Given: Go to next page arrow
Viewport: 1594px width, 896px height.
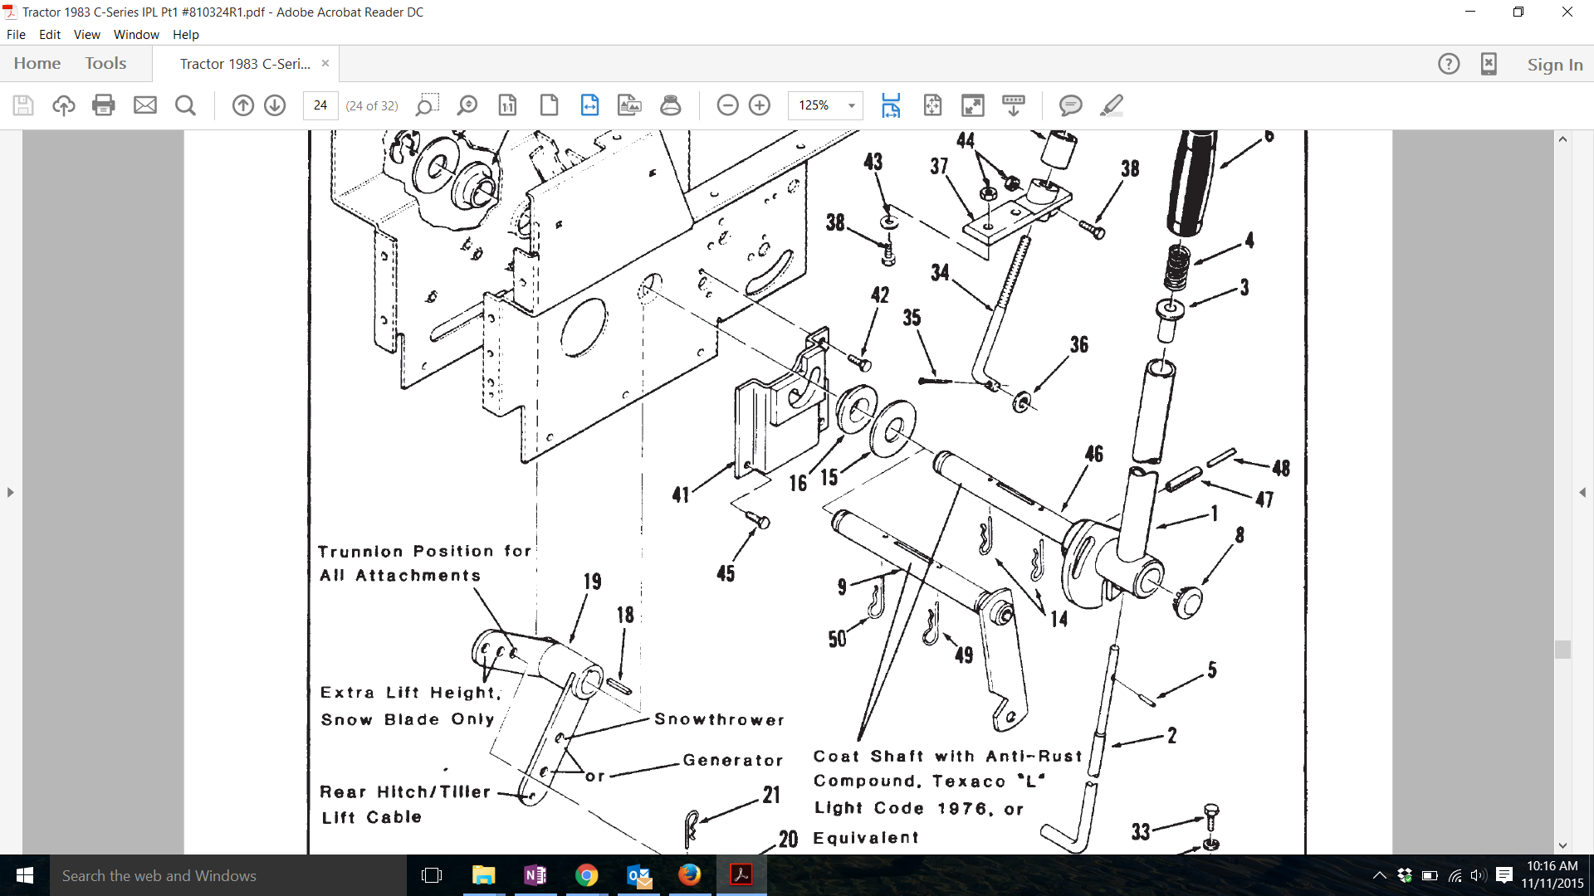Looking at the screenshot, I should [275, 105].
